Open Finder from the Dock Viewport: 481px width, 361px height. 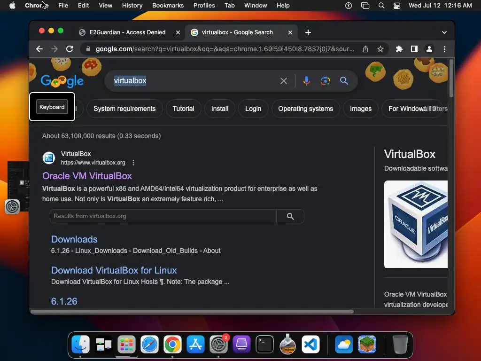80,344
